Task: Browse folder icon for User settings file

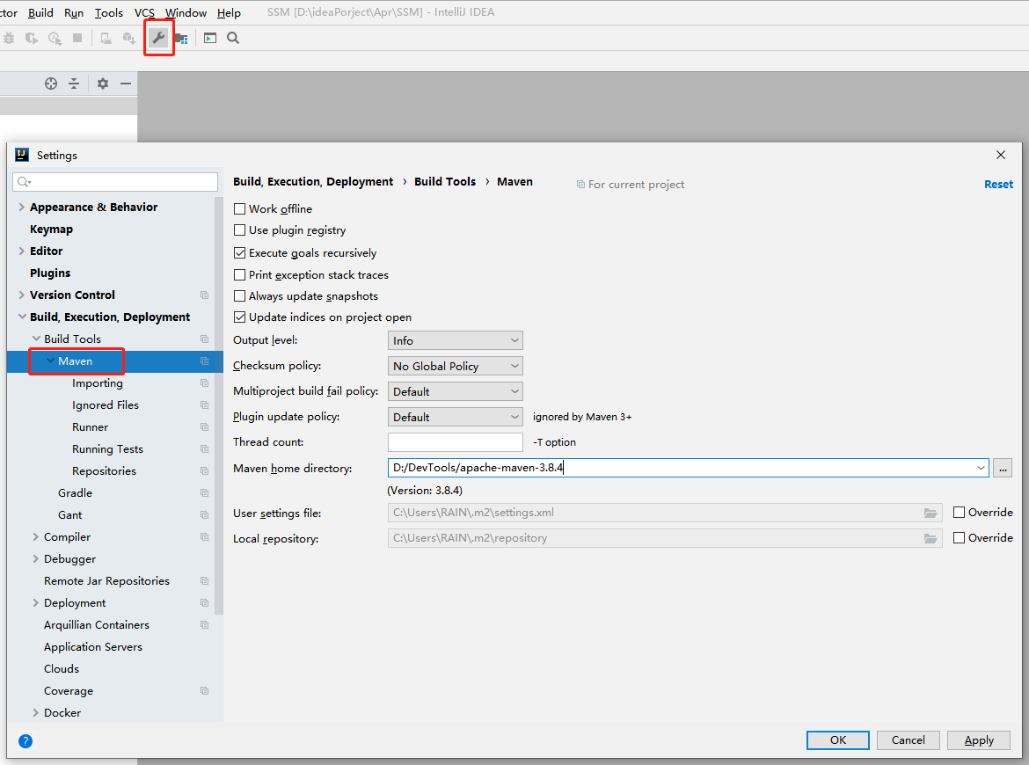Action: (x=930, y=513)
